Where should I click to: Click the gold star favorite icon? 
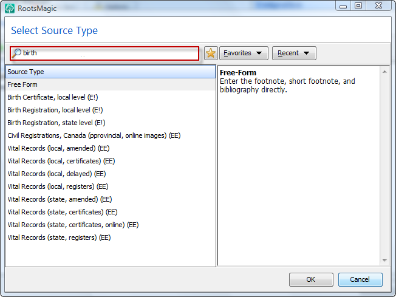211,53
